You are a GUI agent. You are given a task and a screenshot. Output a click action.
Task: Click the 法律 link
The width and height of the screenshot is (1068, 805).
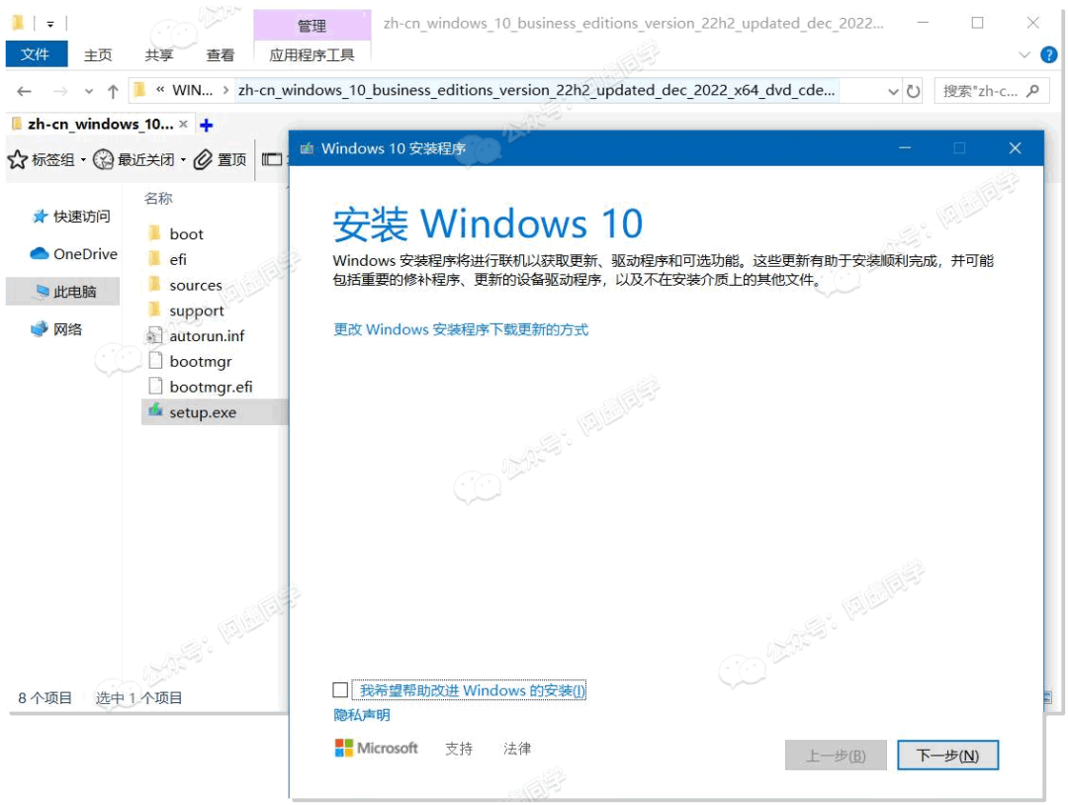[x=517, y=749]
